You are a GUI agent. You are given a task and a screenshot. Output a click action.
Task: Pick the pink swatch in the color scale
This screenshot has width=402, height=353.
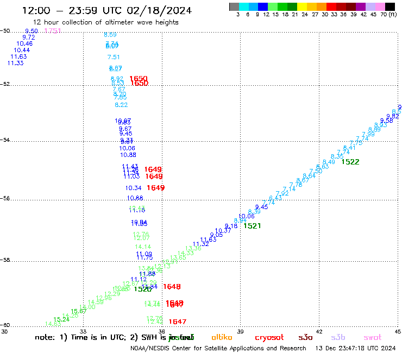380,7
